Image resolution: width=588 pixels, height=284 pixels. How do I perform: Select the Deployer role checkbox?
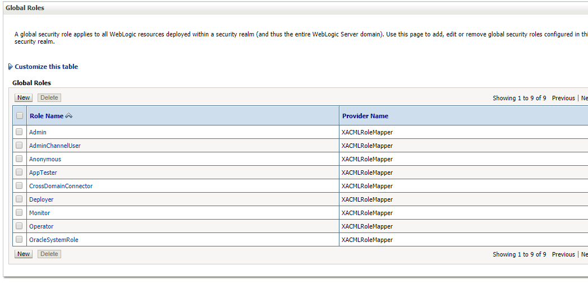(x=19, y=199)
